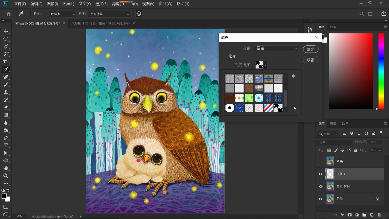Viewport: 389px width, 219px height.
Task: Open the 内容 dropdown showing 图案
Action: (275, 48)
